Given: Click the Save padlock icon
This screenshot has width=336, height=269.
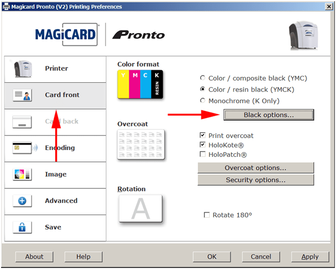Looking at the screenshot, I should point(22,227).
